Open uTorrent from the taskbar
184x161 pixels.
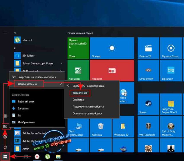click(48, 156)
